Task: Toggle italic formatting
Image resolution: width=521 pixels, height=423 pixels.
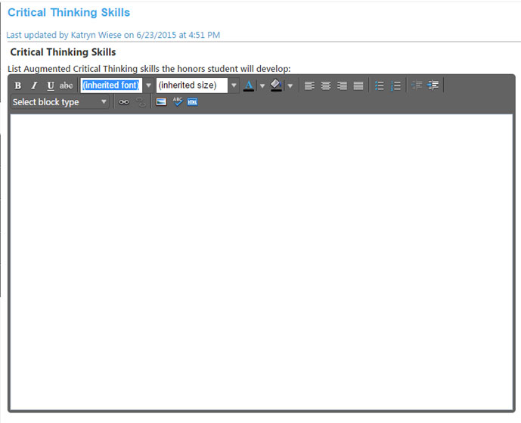Action: [34, 86]
